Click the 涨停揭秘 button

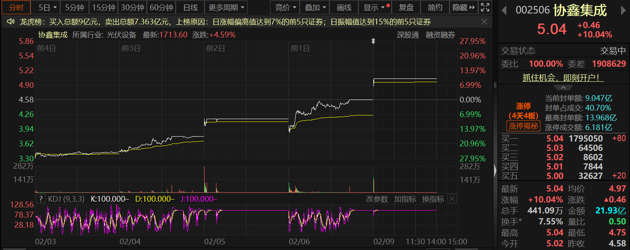524,126
